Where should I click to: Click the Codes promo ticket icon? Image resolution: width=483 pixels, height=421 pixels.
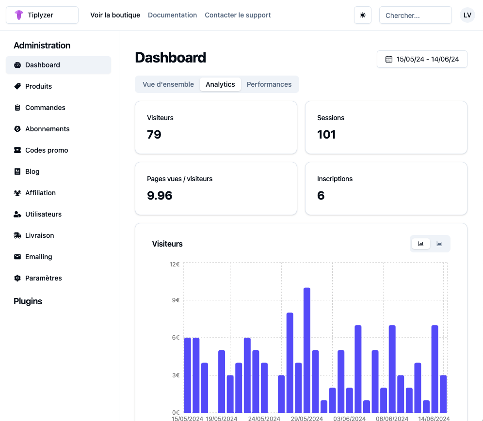click(17, 150)
